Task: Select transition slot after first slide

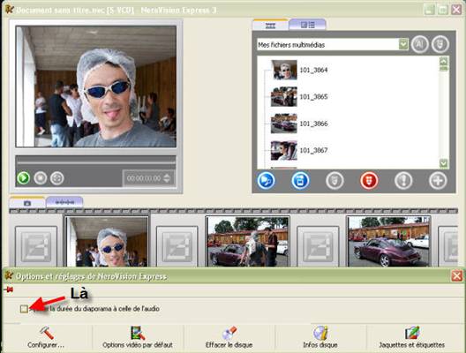Action: [177, 246]
